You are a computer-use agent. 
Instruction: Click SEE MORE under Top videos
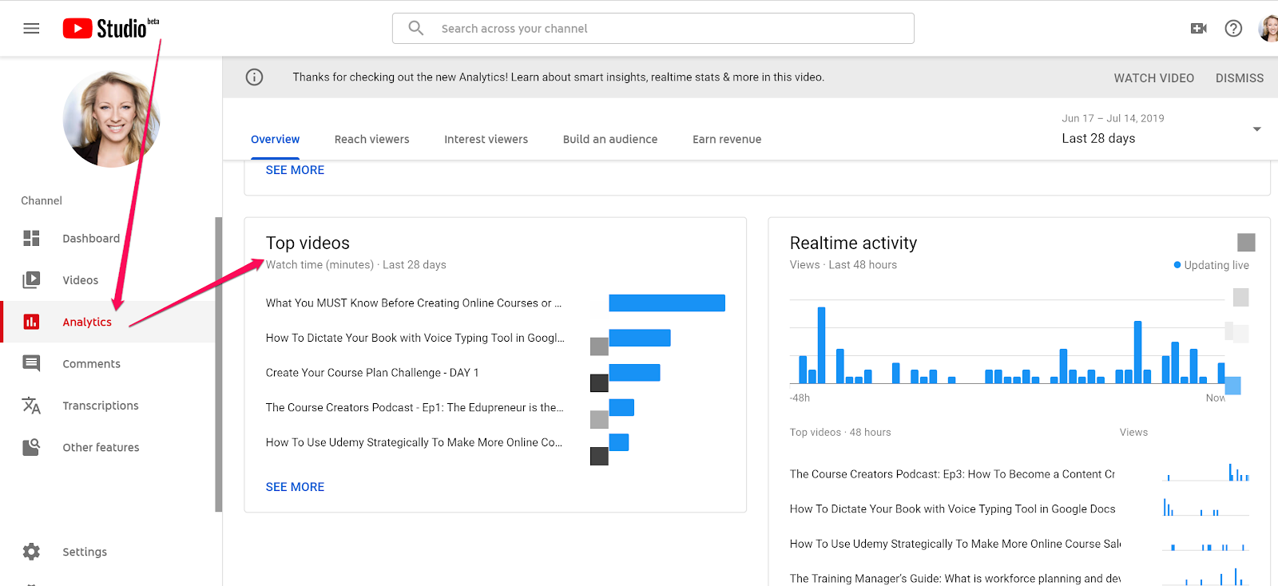click(x=295, y=486)
